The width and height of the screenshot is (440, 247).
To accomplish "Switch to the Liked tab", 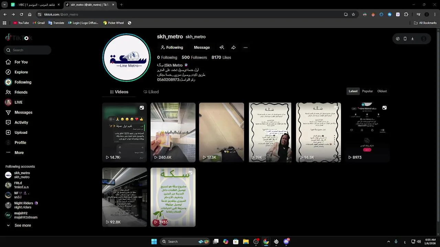I will 151,92.
